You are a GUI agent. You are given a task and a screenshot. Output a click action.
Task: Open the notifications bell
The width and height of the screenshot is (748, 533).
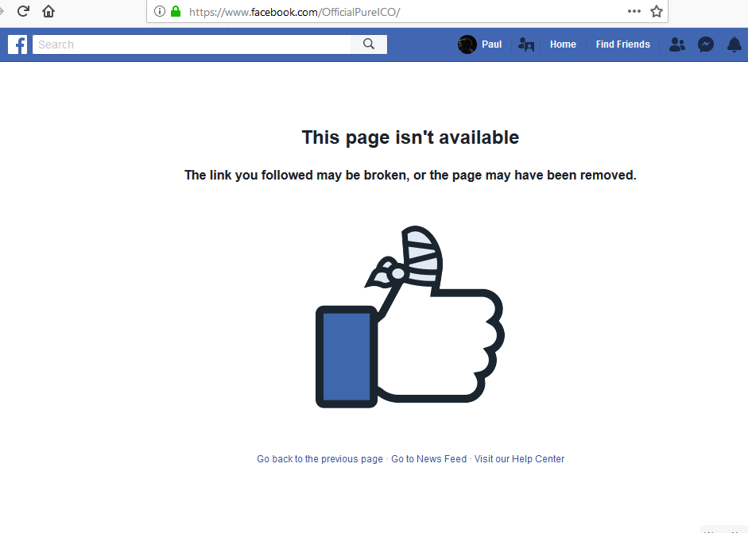(734, 44)
